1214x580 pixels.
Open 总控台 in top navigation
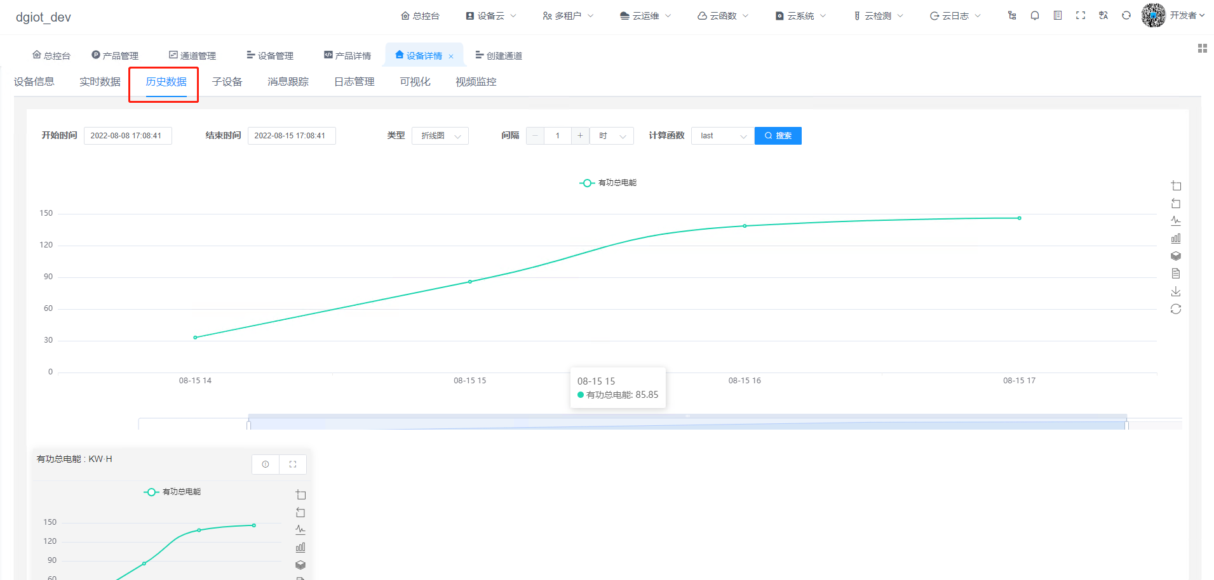coord(420,16)
